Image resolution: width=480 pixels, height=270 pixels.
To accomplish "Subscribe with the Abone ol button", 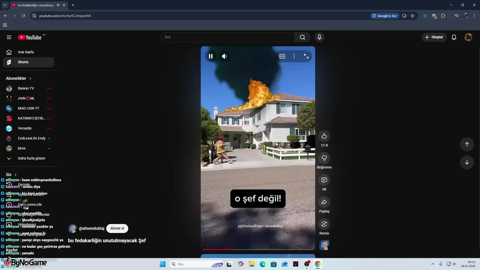I will coord(117,228).
